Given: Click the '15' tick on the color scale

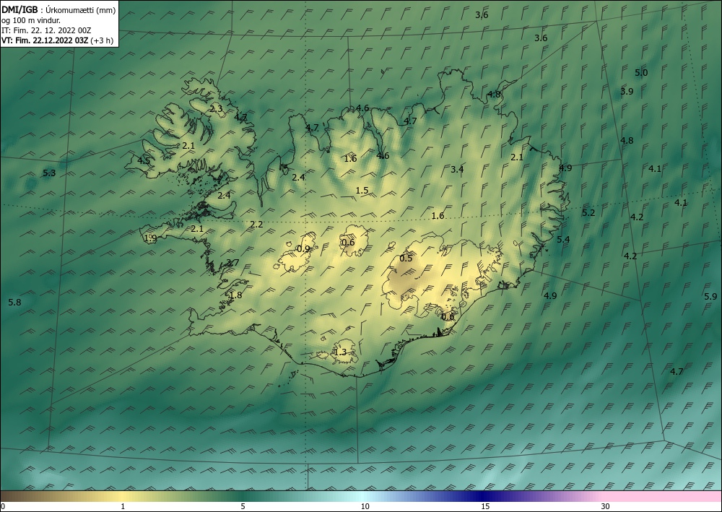Looking at the screenshot, I should 485,506.
